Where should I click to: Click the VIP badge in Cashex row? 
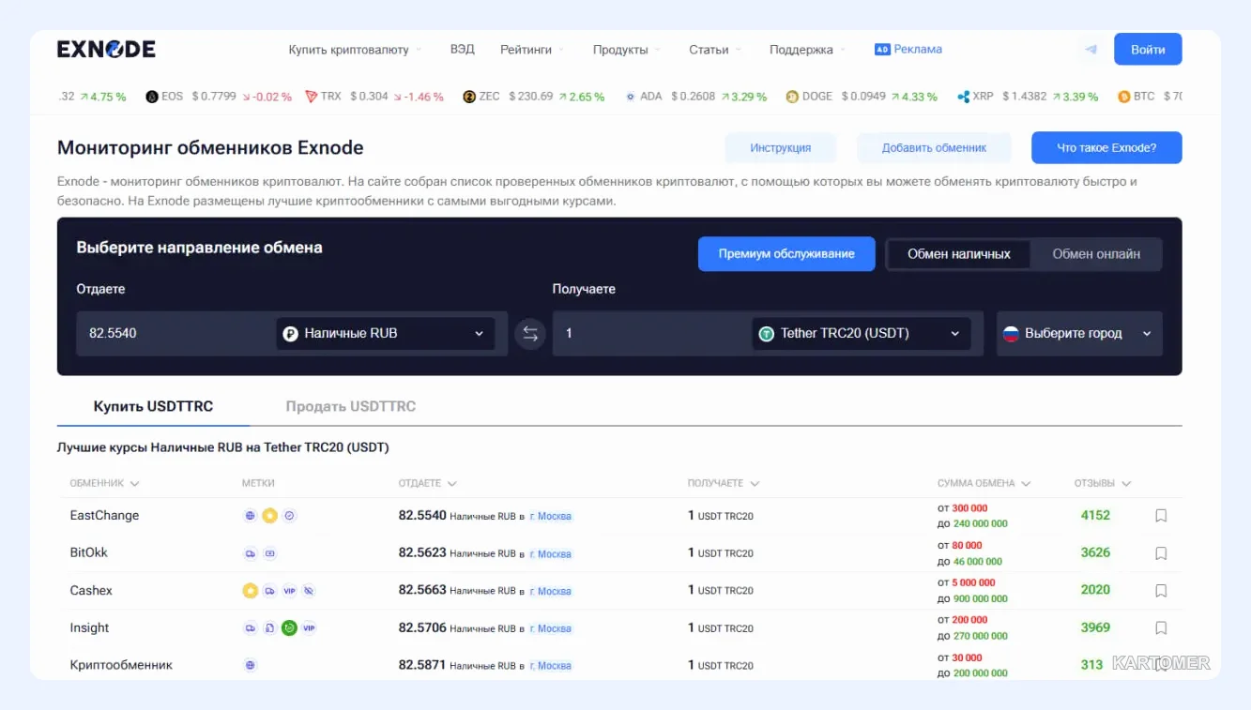click(x=289, y=591)
